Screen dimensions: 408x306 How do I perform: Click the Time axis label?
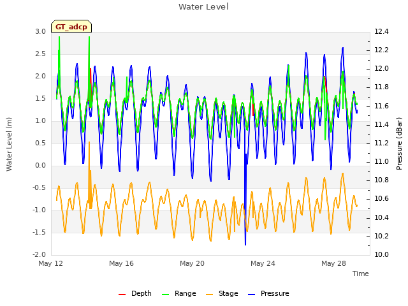tap(361, 273)
